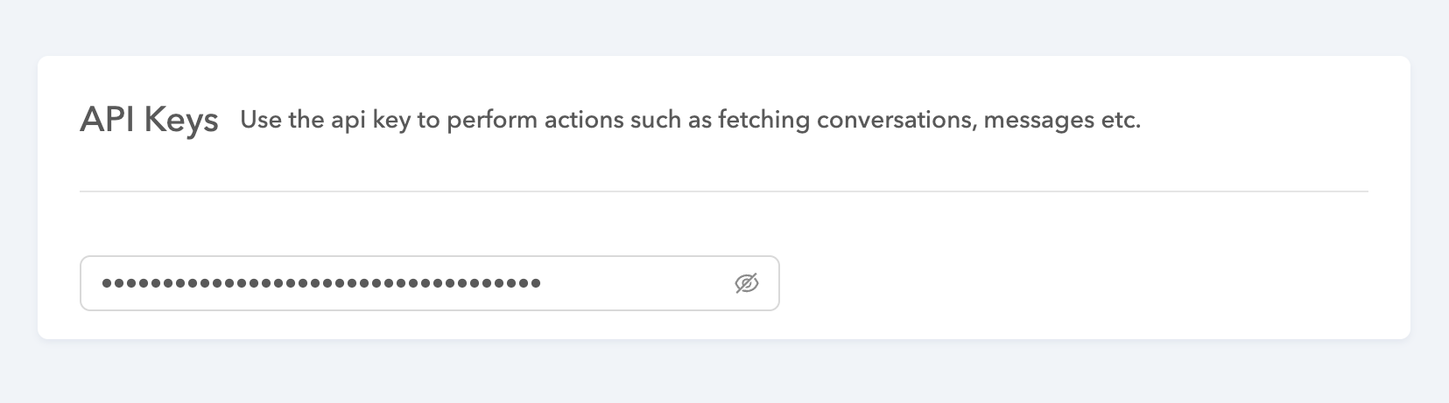The height and width of the screenshot is (403, 1449).
Task: Click the word "Keys" in the heading
Action: pyautogui.click(x=181, y=121)
